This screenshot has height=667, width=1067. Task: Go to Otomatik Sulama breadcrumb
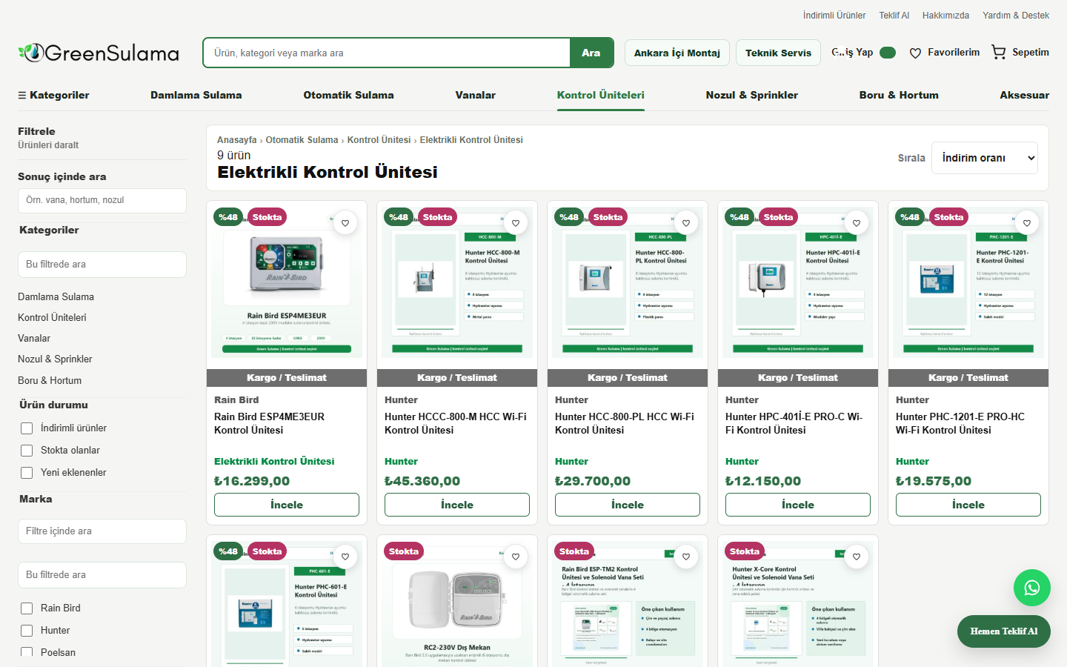coord(302,140)
